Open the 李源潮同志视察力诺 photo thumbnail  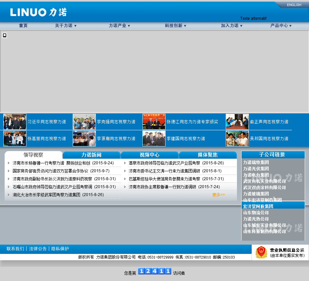click(x=84, y=139)
